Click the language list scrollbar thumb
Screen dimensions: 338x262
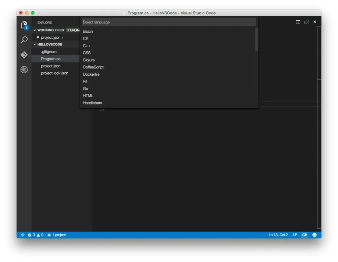pos(256,40)
